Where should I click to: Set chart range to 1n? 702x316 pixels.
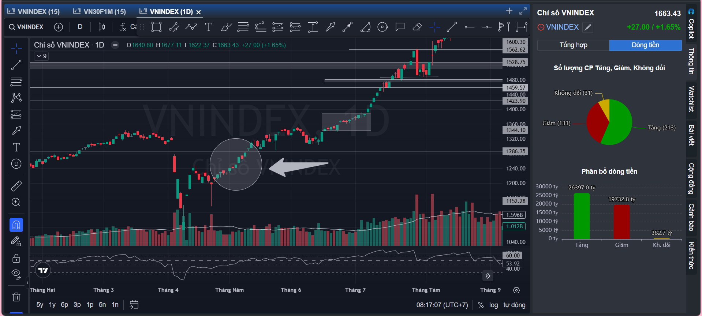click(115, 305)
